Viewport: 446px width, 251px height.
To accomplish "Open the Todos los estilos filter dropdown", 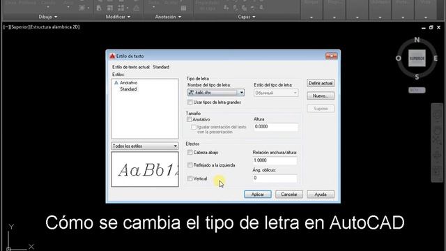I will tap(145, 146).
